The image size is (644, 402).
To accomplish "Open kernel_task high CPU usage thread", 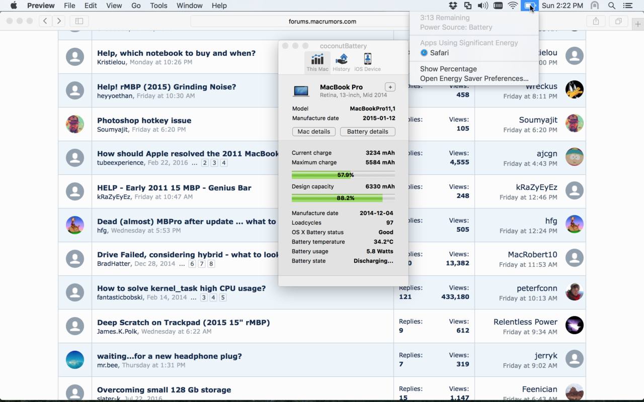I will click(x=181, y=288).
